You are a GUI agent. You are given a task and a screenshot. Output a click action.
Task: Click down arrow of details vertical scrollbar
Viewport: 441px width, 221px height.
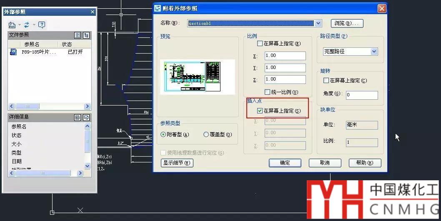(87, 166)
